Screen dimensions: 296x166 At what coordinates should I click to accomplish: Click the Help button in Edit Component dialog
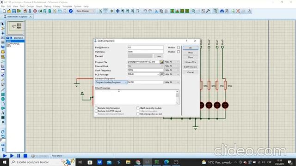191,53
